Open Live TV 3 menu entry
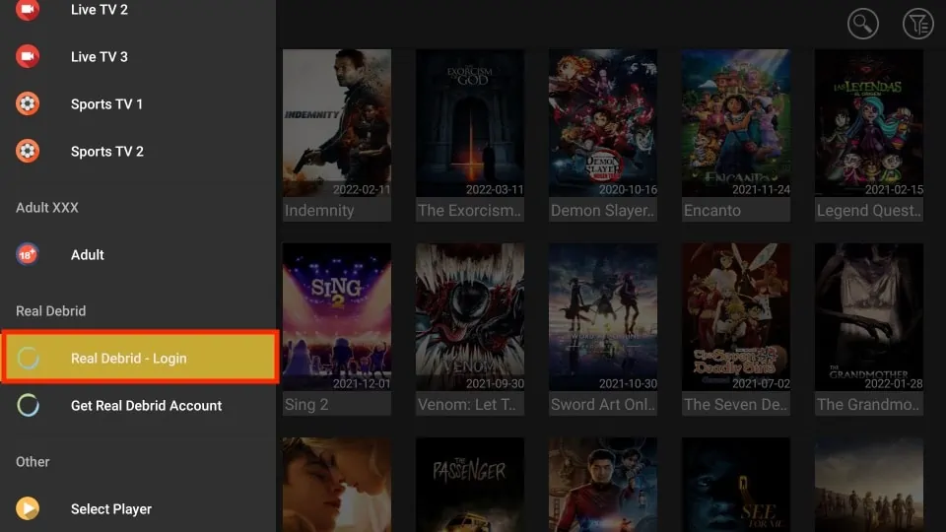The image size is (946, 532). coord(138,57)
